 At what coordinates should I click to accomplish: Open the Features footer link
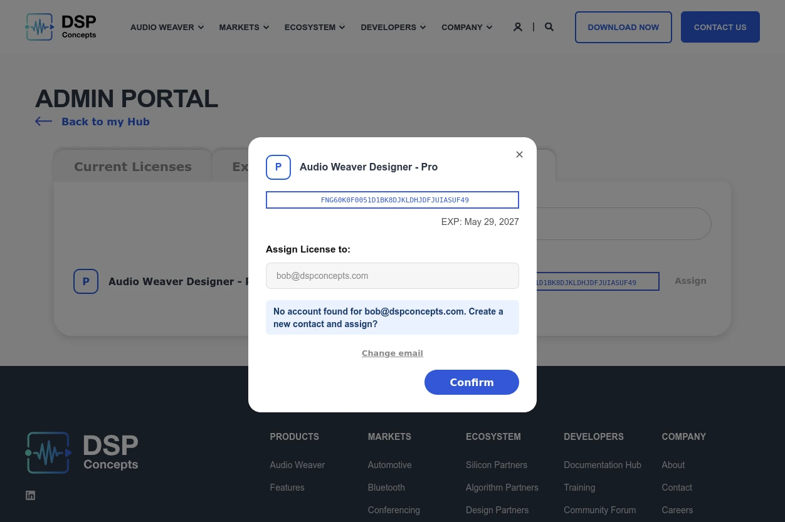[x=287, y=488]
